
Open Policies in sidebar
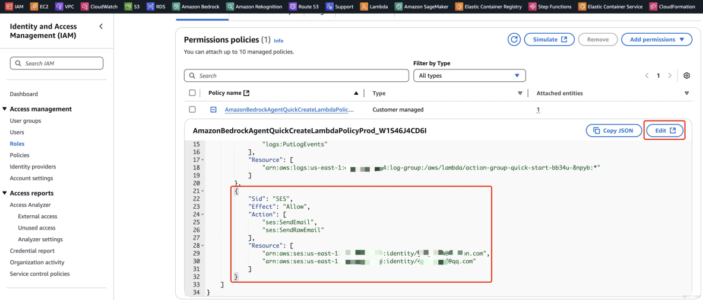coord(20,155)
